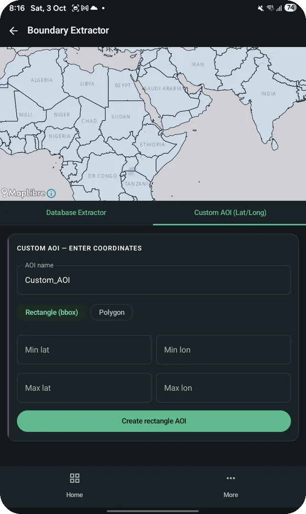Tap the MapLibre logo on map
Viewport: 306px width, 514px height.
(23, 193)
